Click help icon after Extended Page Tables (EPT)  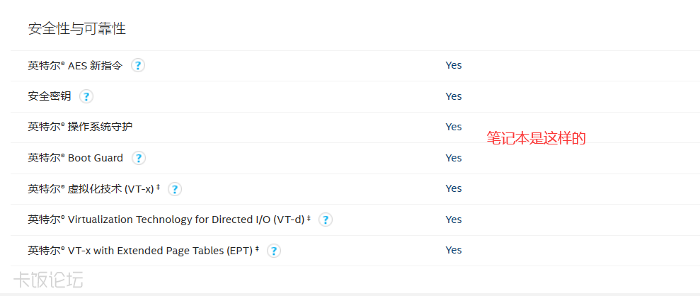[x=274, y=251]
